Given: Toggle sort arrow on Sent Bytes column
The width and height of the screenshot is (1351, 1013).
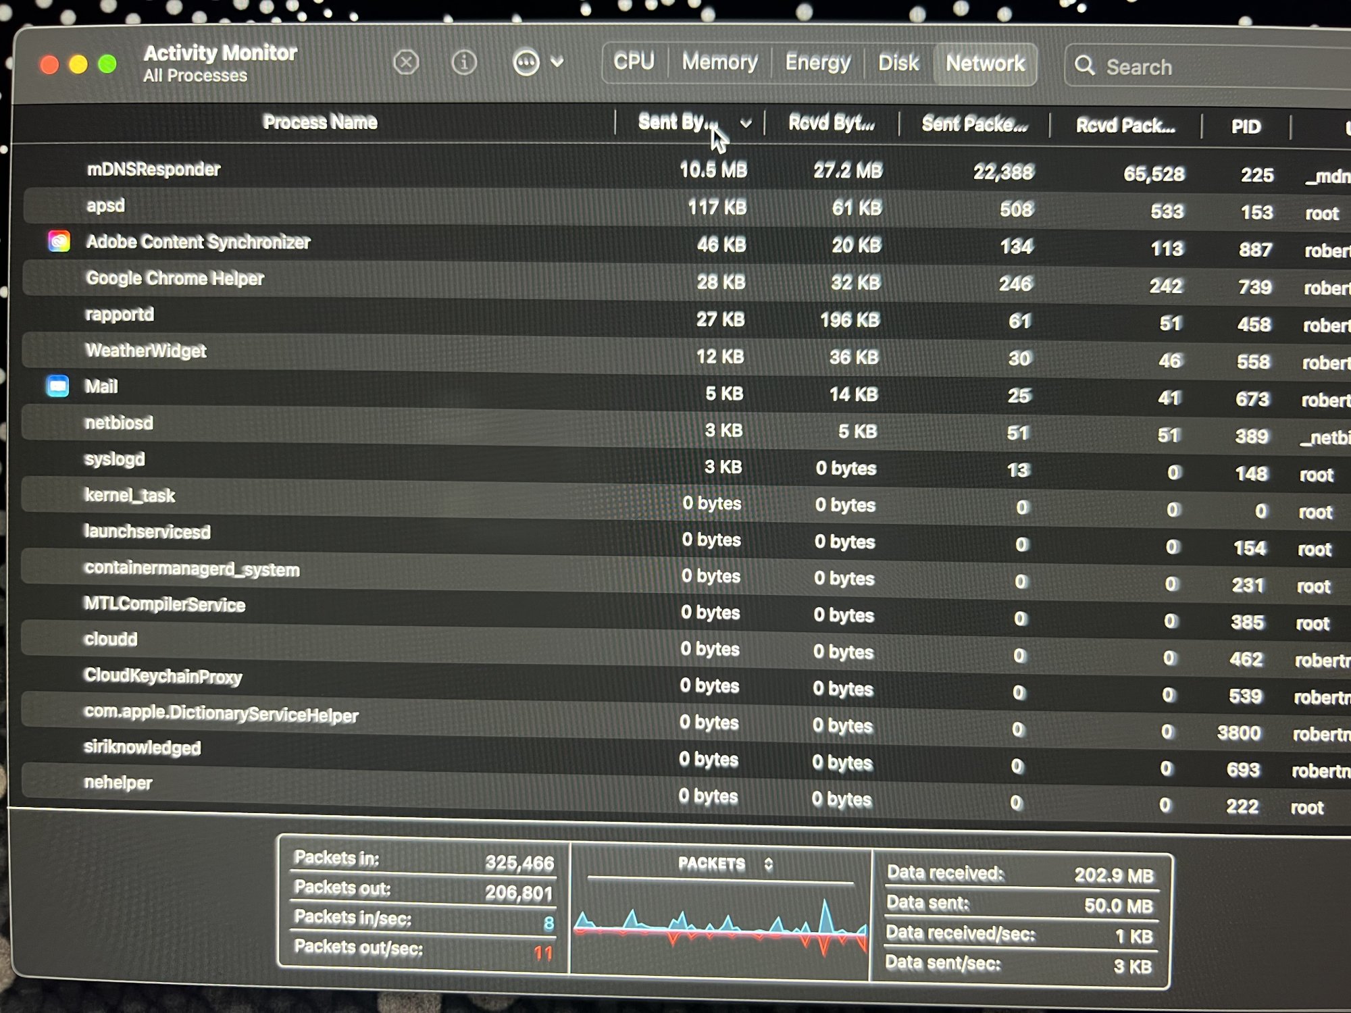Looking at the screenshot, I should [745, 124].
